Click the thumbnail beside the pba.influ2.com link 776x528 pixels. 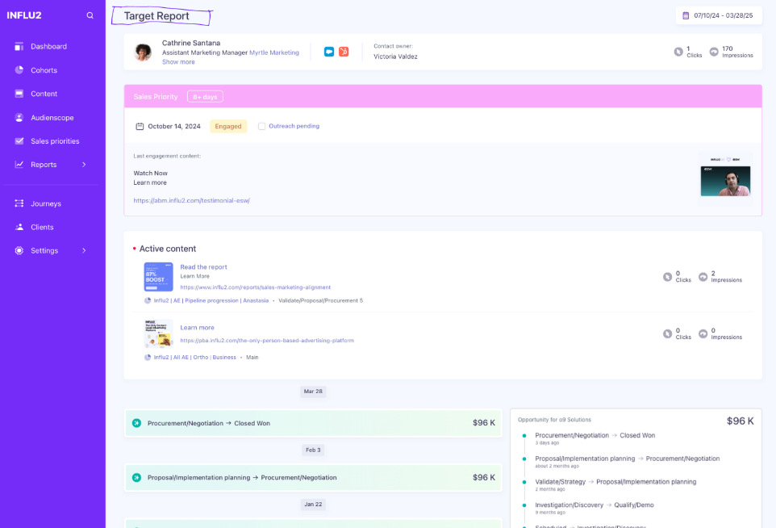click(158, 333)
